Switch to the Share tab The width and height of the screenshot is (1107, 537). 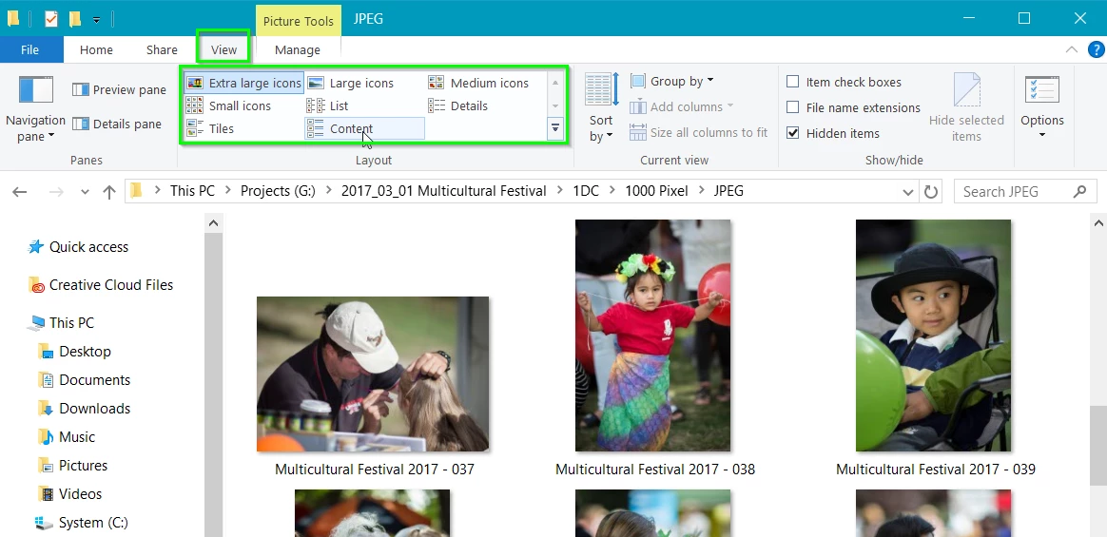[x=162, y=49]
